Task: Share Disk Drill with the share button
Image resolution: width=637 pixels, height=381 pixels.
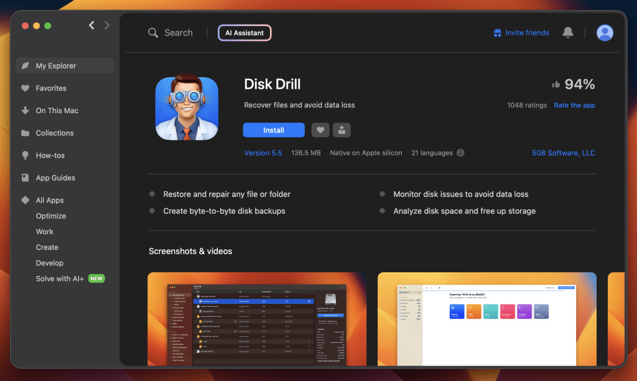Action: (x=342, y=130)
